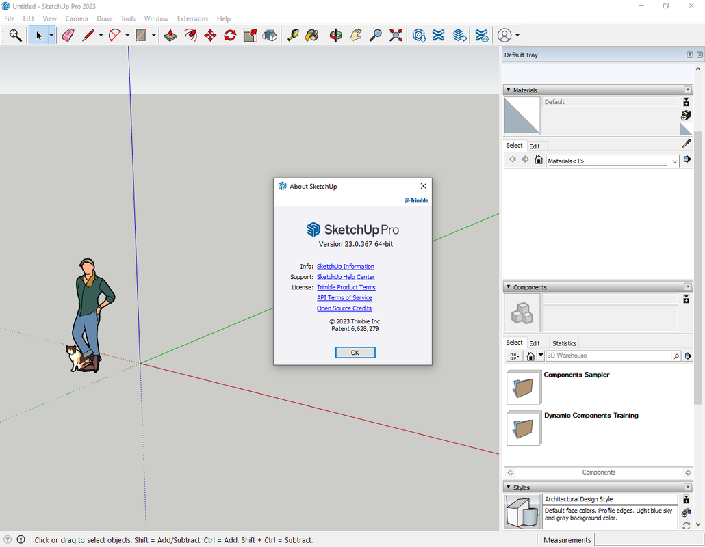Select the Paint Bucket tool
This screenshot has width=705, height=547.
point(311,36)
